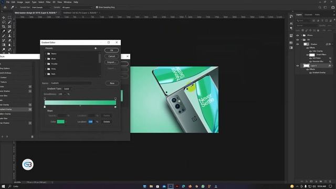Open Gradient Type dropdown

(x=68, y=89)
